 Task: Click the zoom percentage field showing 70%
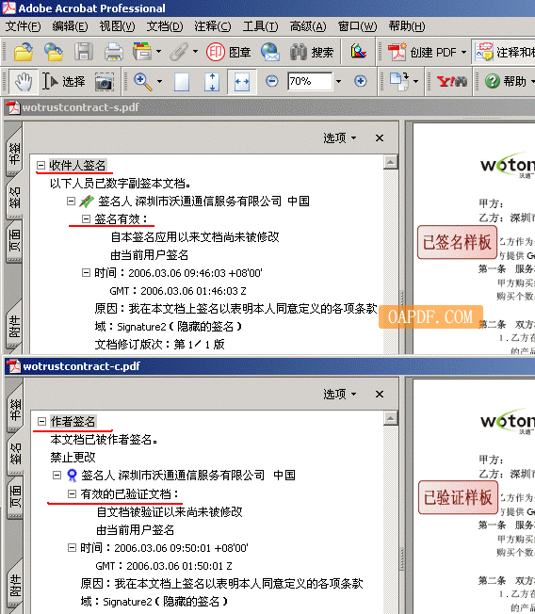pos(310,81)
